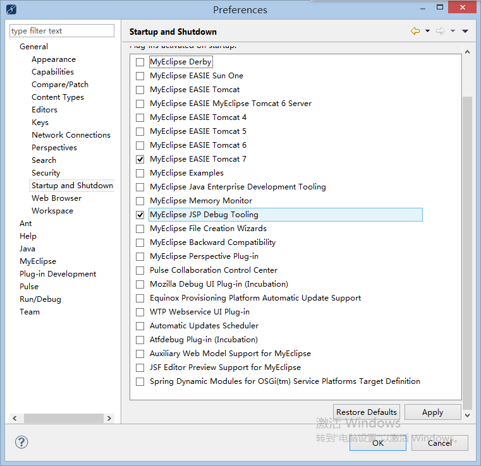This screenshot has height=466, width=481.
Task: Click the plug-in list scroll down arrow
Action: (468, 415)
